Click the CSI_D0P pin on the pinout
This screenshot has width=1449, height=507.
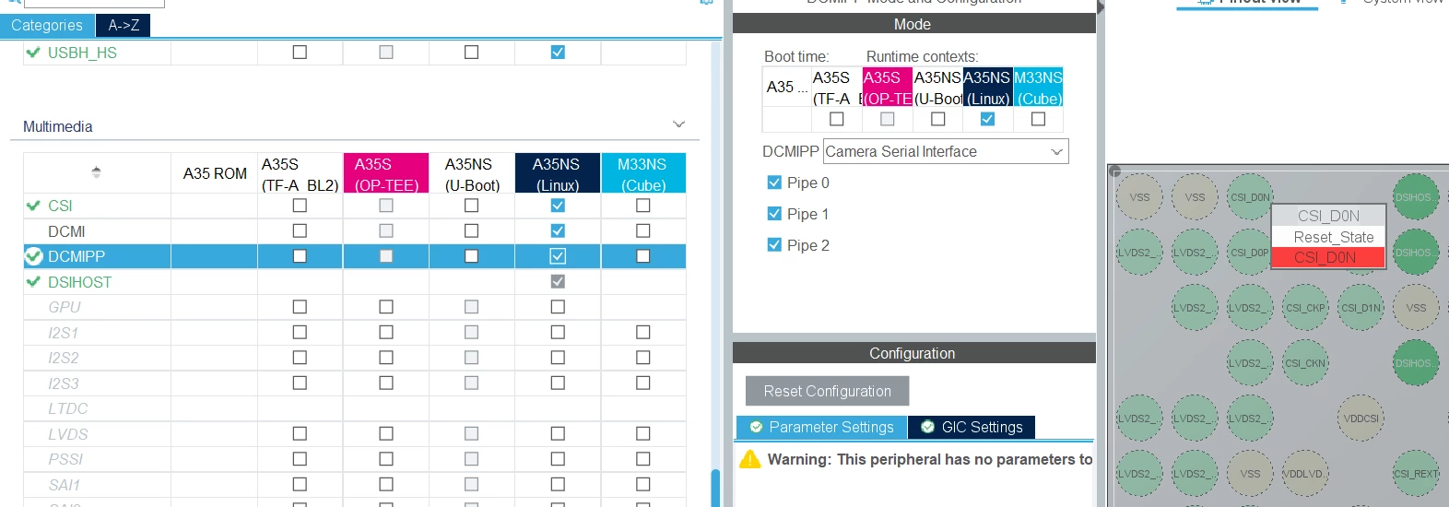(1250, 252)
